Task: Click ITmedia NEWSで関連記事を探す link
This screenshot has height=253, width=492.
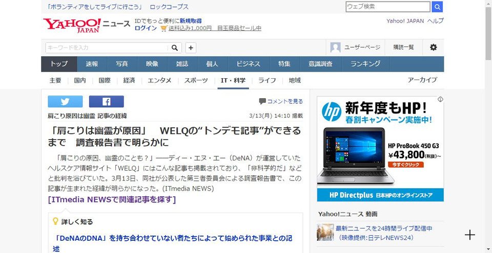Action: tap(112, 199)
